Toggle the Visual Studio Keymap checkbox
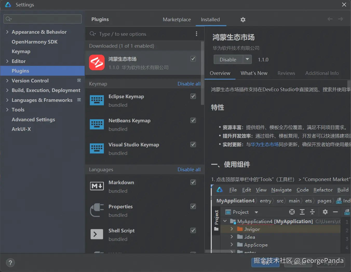Viewport: 351px width, 272px height. [x=193, y=144]
